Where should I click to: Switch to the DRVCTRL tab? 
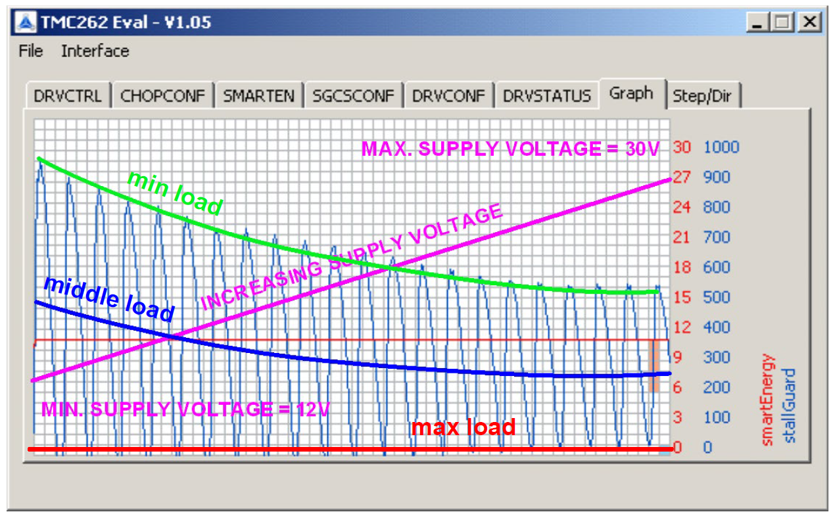tap(68, 96)
